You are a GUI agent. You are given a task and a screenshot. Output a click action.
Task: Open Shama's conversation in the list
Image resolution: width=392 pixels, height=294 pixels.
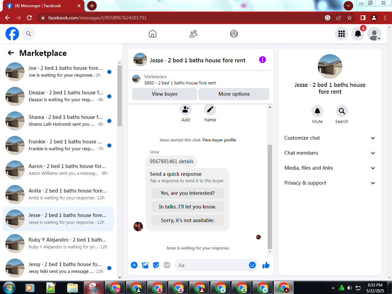(58, 121)
